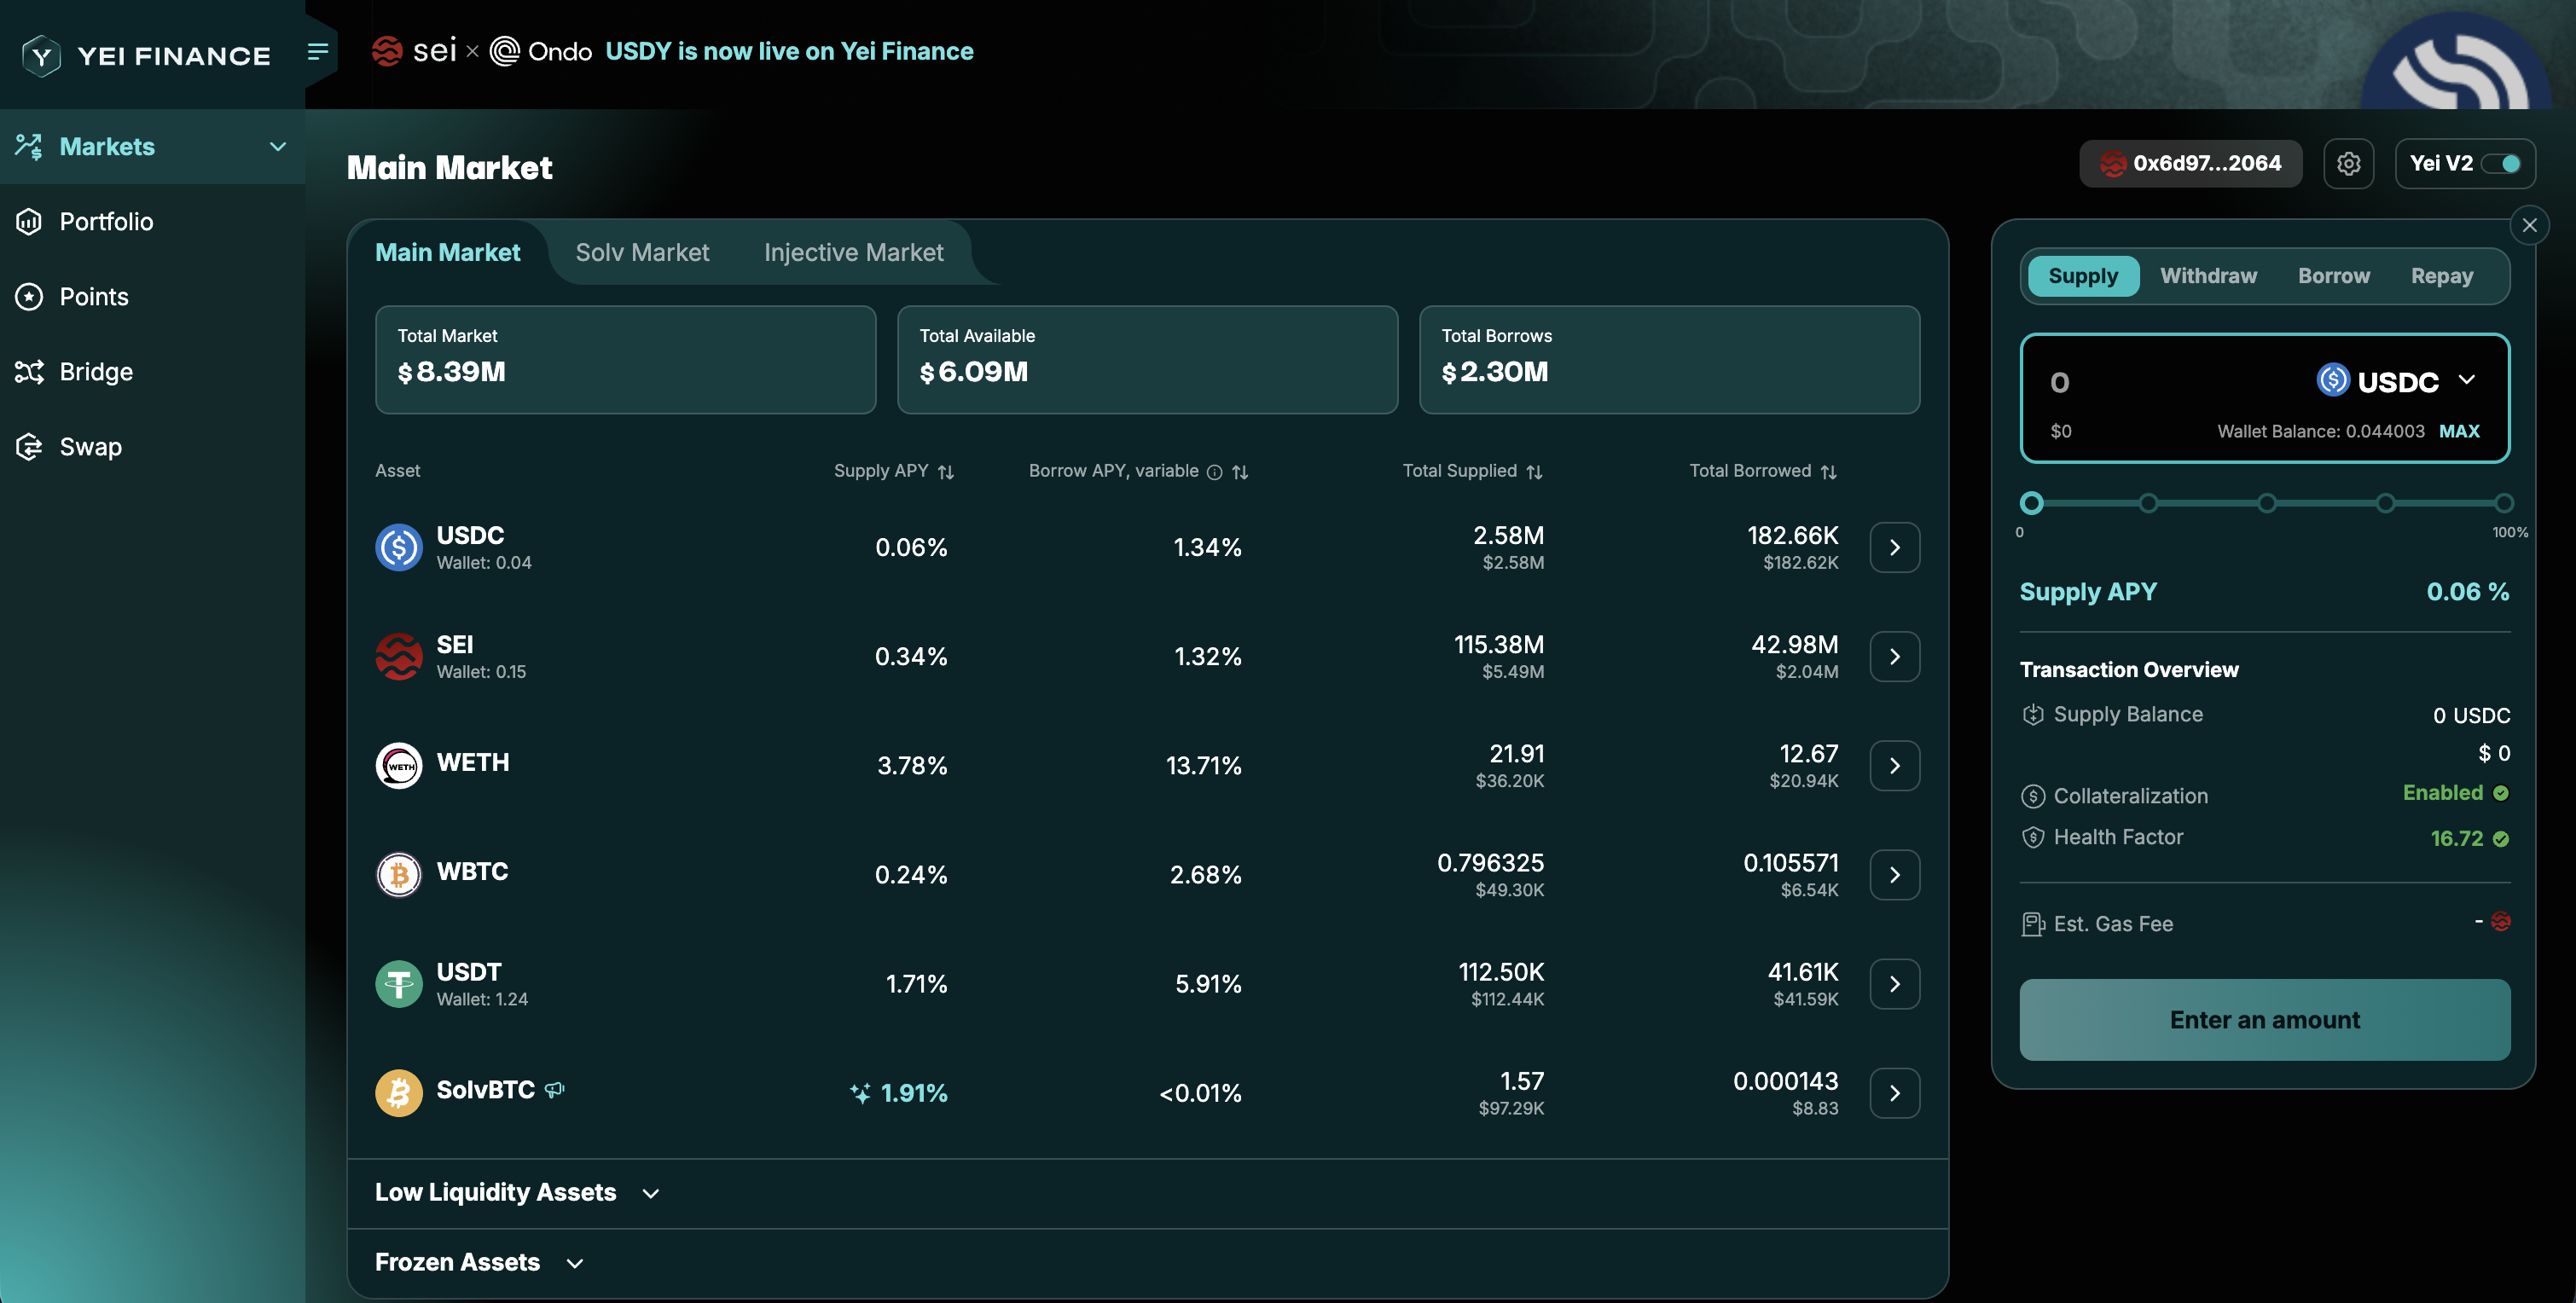Close the supply side panel
The width and height of the screenshot is (2576, 1303).
tap(2529, 225)
